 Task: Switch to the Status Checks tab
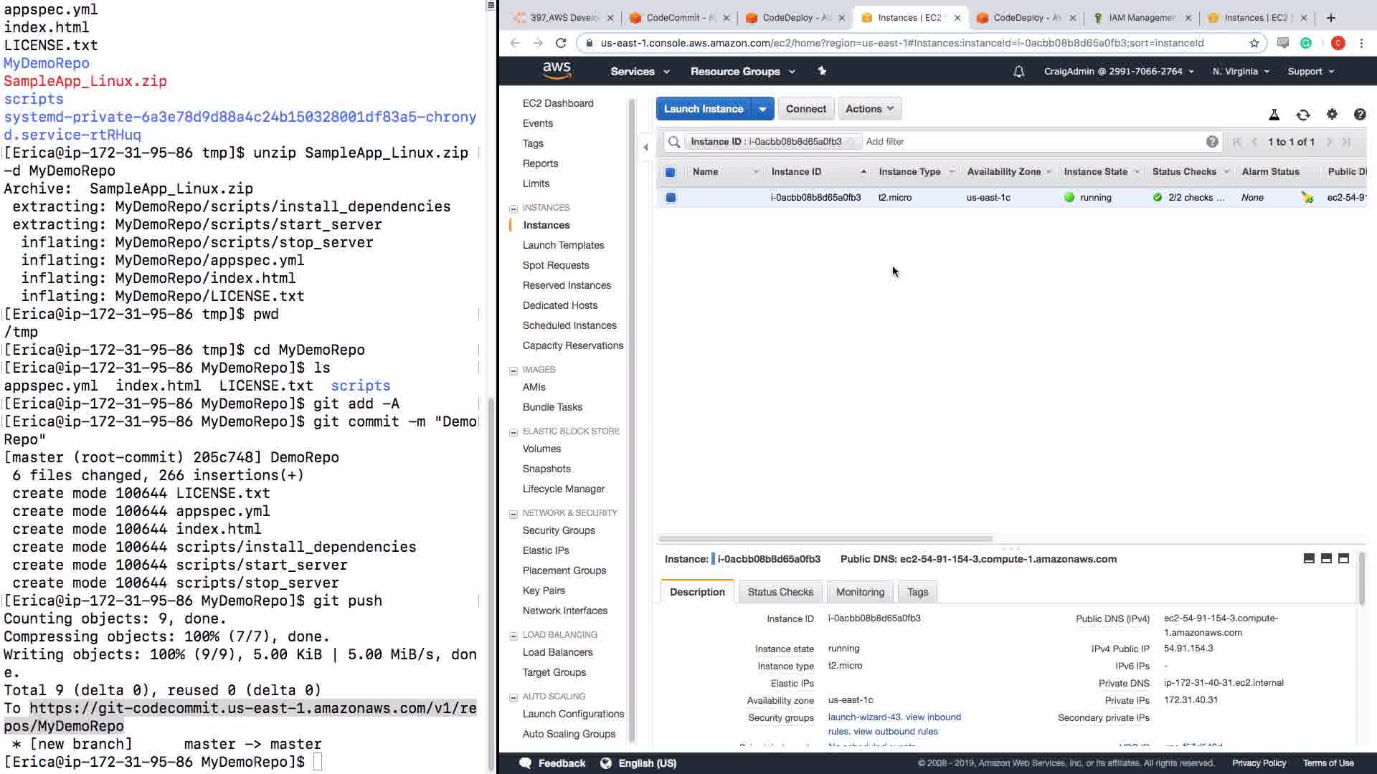point(780,592)
